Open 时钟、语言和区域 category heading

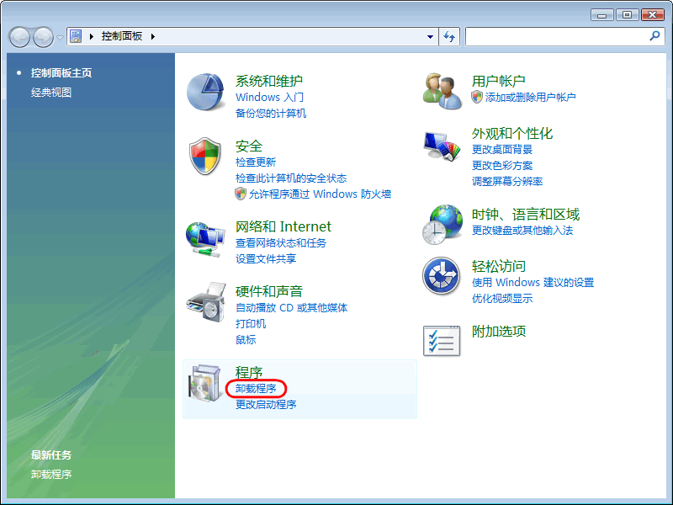526,215
